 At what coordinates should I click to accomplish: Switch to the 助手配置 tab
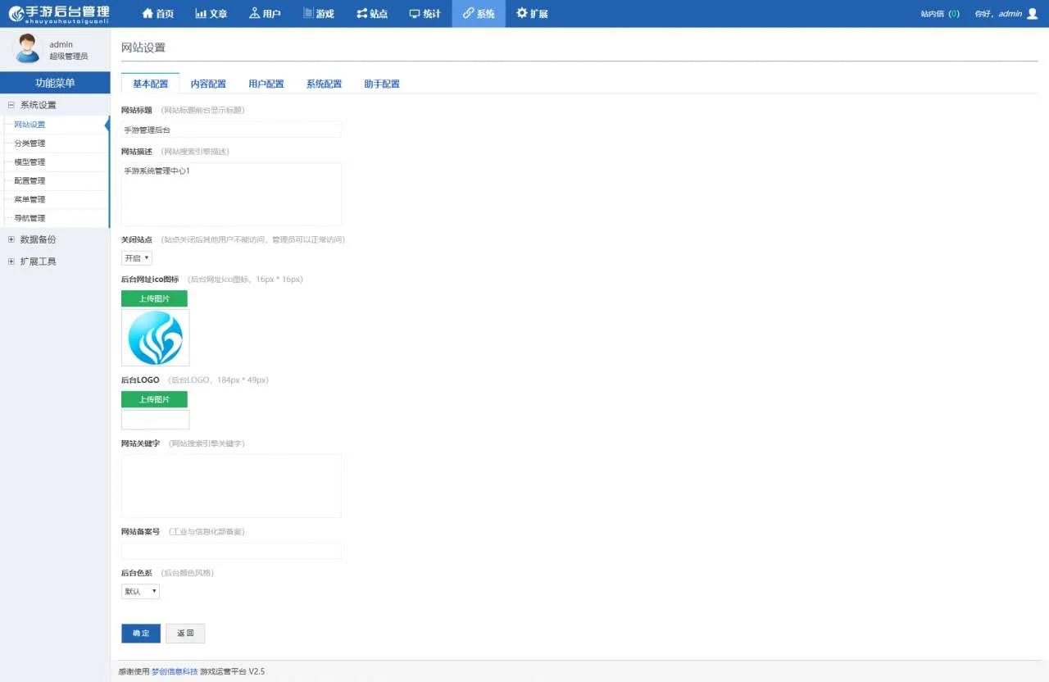pyautogui.click(x=382, y=84)
